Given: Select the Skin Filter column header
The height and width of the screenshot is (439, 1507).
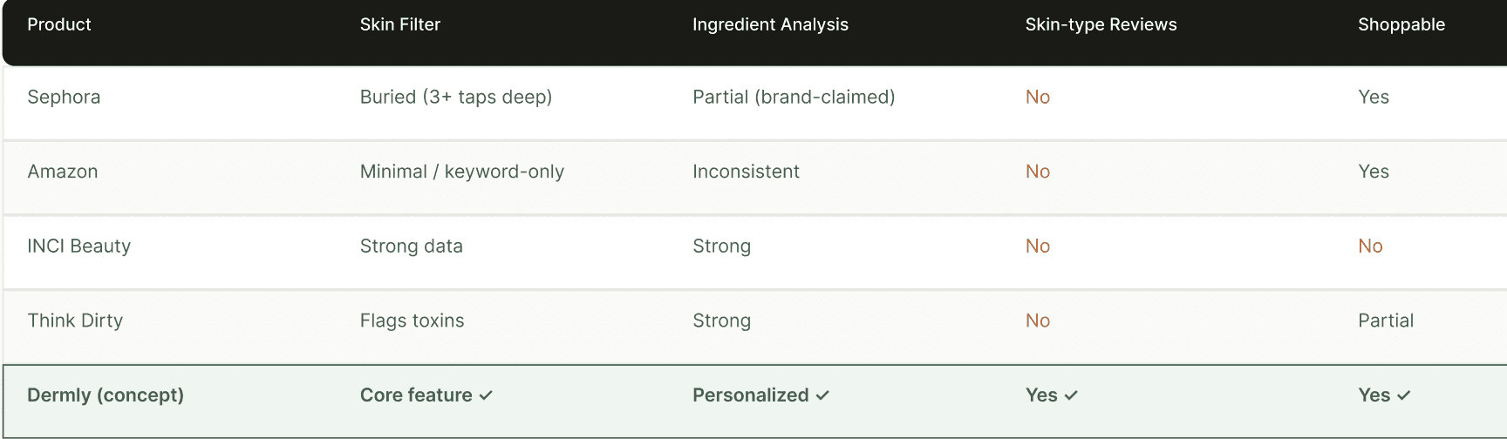Looking at the screenshot, I should [x=400, y=24].
